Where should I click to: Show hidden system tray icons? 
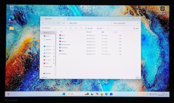[x=144, y=94]
